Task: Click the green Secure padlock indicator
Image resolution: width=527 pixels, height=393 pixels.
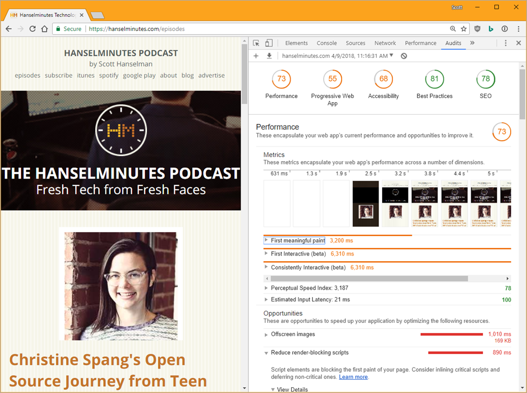Action: pos(68,29)
